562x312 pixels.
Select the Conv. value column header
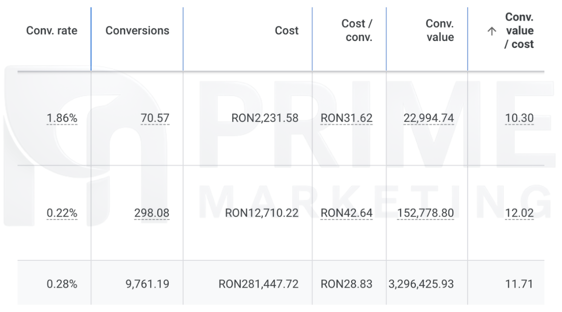tap(439, 30)
